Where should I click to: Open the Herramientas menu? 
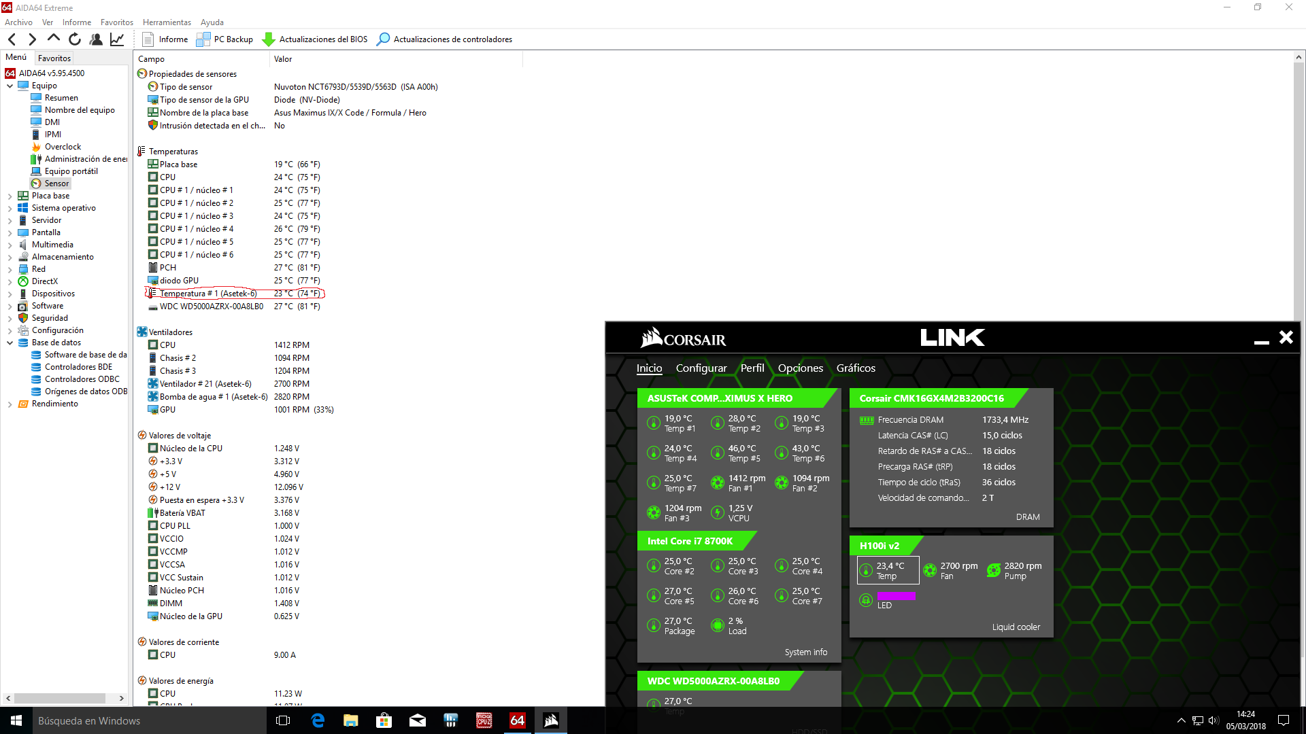pyautogui.click(x=167, y=22)
